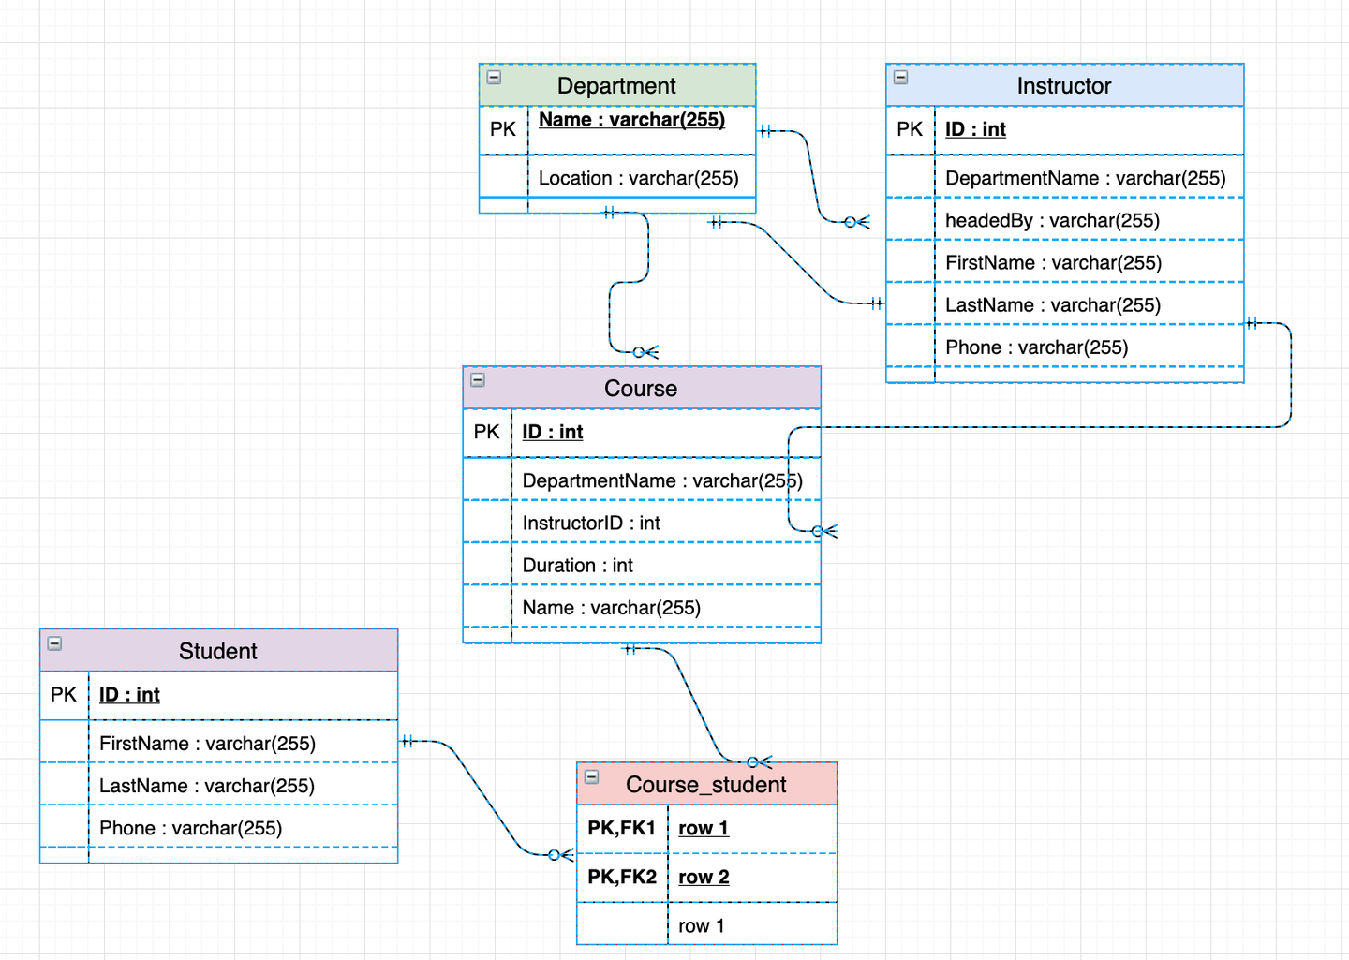1349x960 pixels.
Task: Select headedBy : varchar(255) row
Action: coord(1065,220)
